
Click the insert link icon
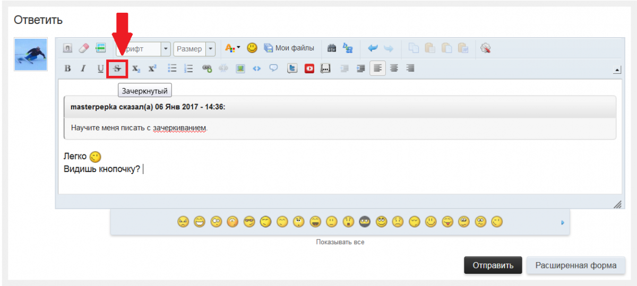coord(208,68)
